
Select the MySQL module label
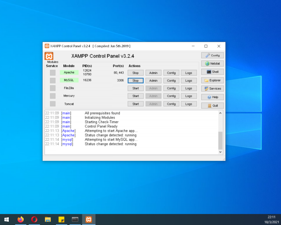pyautogui.click(x=69, y=80)
